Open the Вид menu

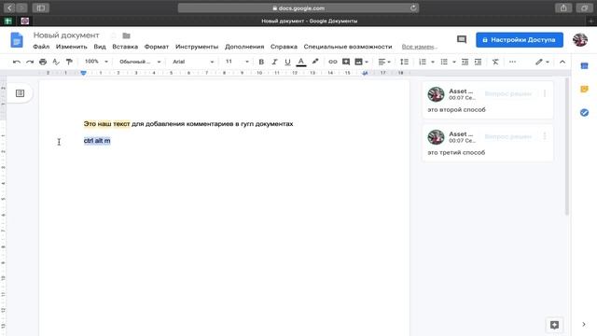pyautogui.click(x=100, y=47)
